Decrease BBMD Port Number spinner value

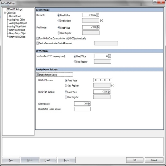coord(109,93)
